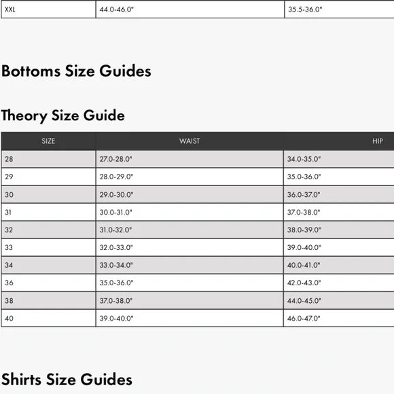The height and width of the screenshot is (394, 394).
Task: Select the size 28 row cell
Action: [48, 159]
